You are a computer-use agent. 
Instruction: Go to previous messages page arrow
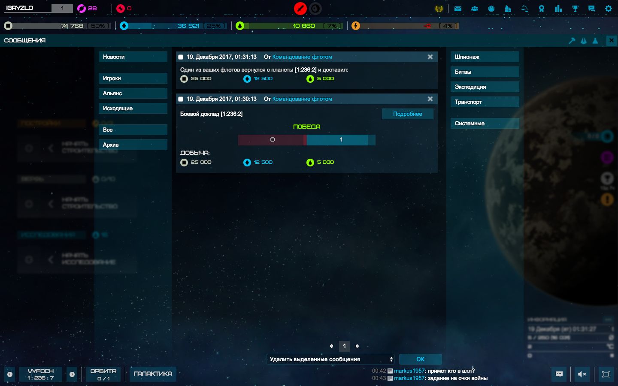coord(331,346)
